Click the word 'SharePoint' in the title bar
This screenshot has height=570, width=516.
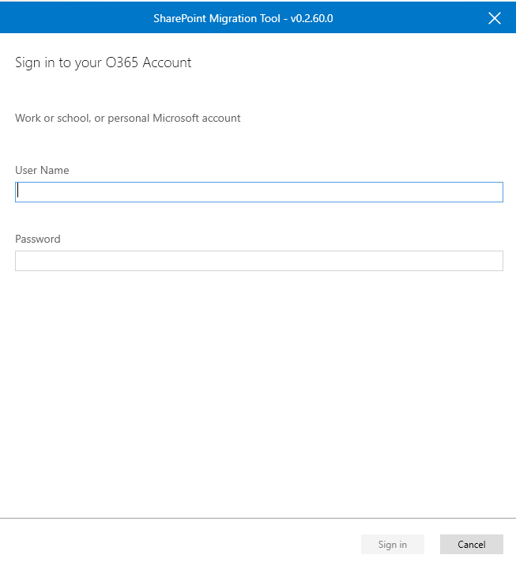(x=179, y=18)
